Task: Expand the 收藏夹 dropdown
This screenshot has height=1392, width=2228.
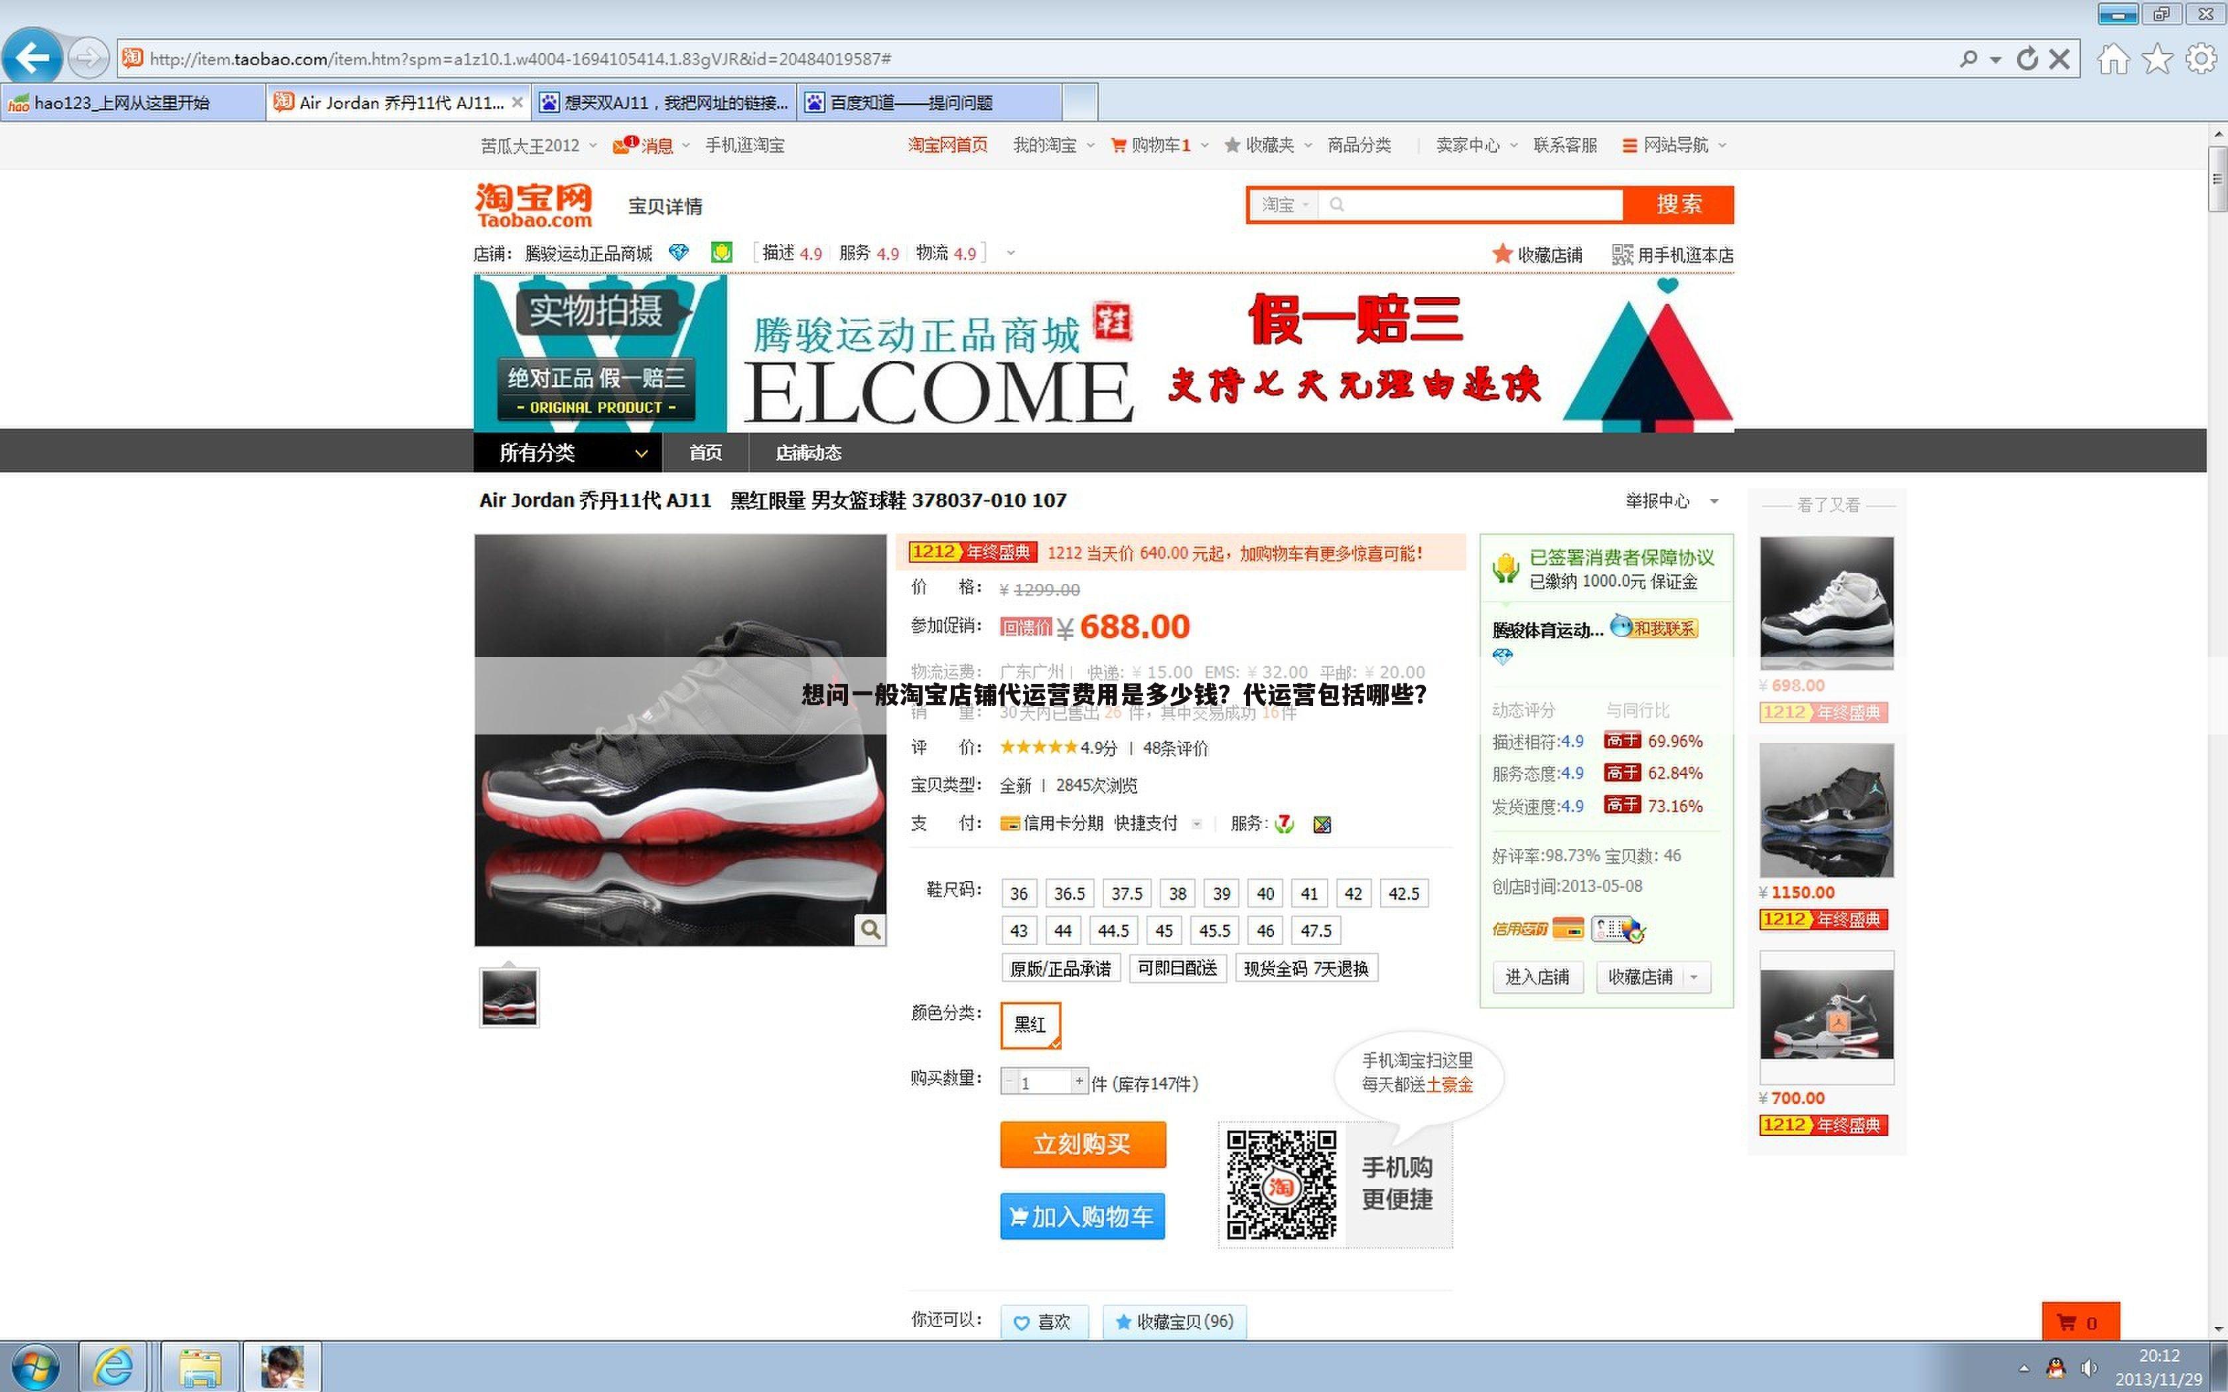Action: point(1268,145)
